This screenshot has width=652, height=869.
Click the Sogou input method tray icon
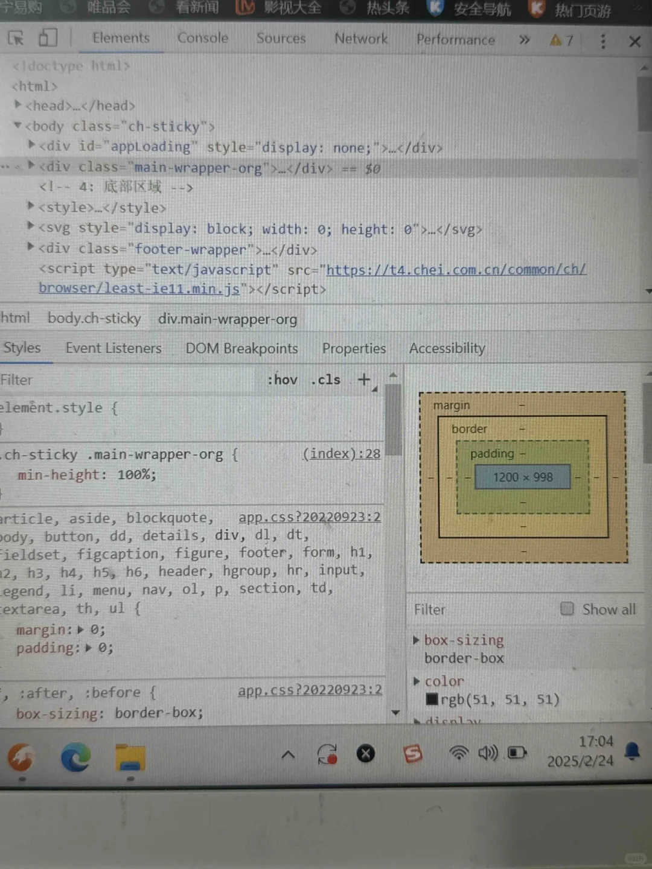(x=413, y=753)
